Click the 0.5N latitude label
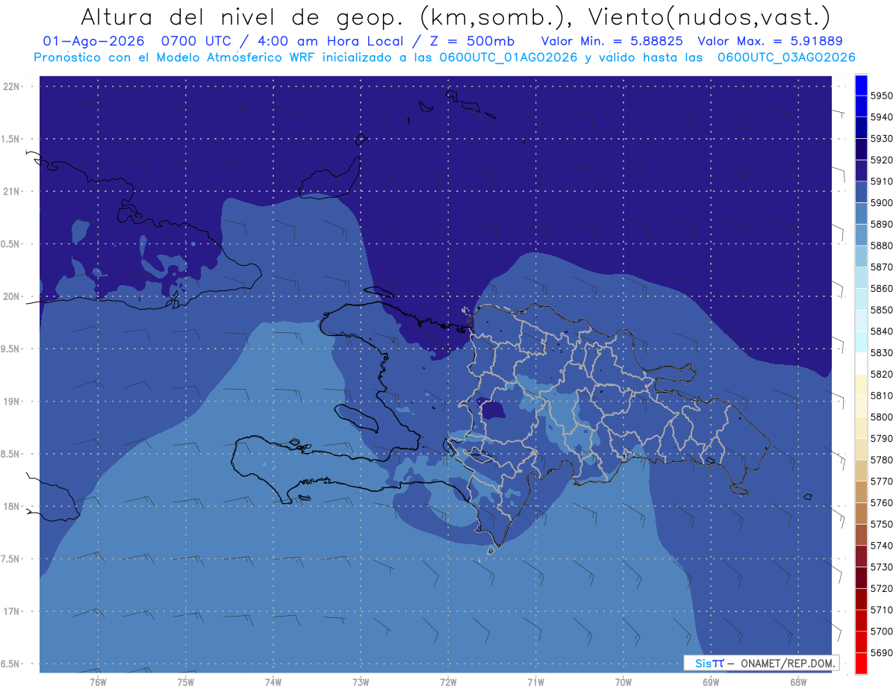 coord(10,244)
